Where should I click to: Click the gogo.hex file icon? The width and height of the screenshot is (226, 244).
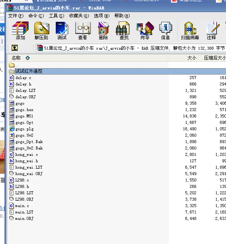click(x=12, y=110)
